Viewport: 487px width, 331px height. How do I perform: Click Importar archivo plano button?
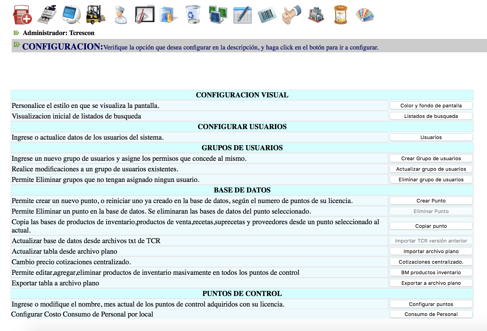[431, 251]
